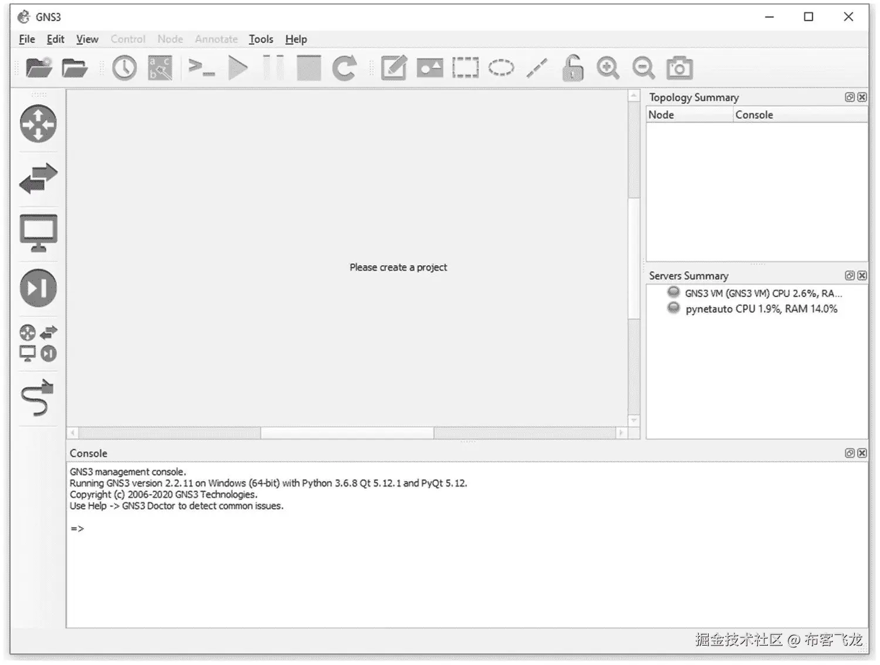The height and width of the screenshot is (665, 880).
Task: Click the 'Copyright (c) 2006-2020' console line
Action: pyautogui.click(x=163, y=495)
